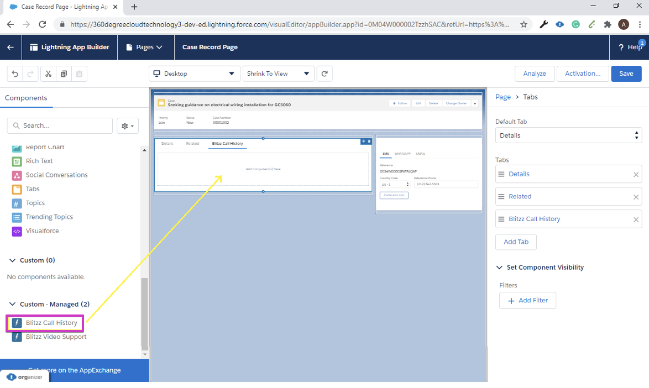Click the copy icon in toolbar

64,74
